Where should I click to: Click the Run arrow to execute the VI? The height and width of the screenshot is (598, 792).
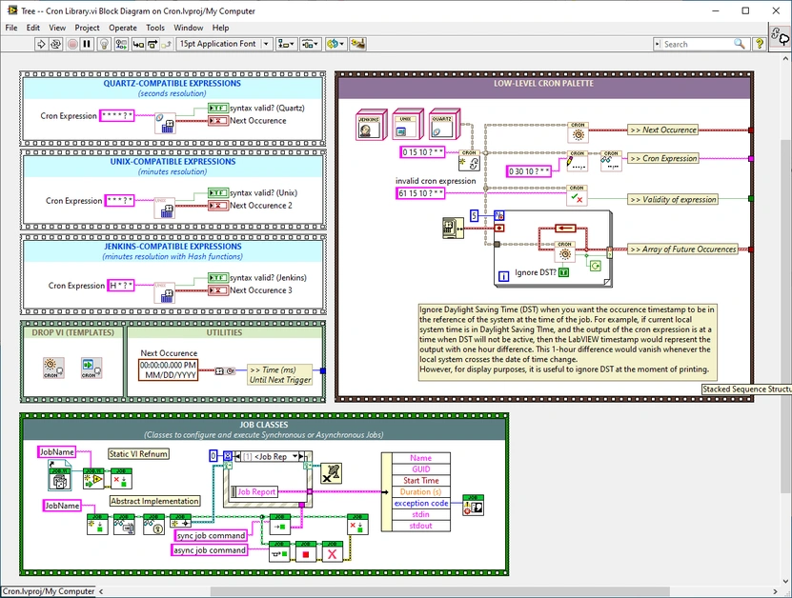coord(43,44)
